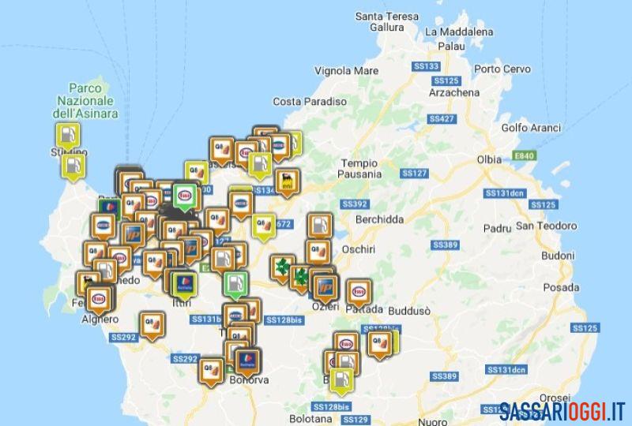Image resolution: width=632 pixels, height=426 pixels.
Task: Click the yellow-green Q8 marker beside the SS672 label
Action: tap(264, 226)
